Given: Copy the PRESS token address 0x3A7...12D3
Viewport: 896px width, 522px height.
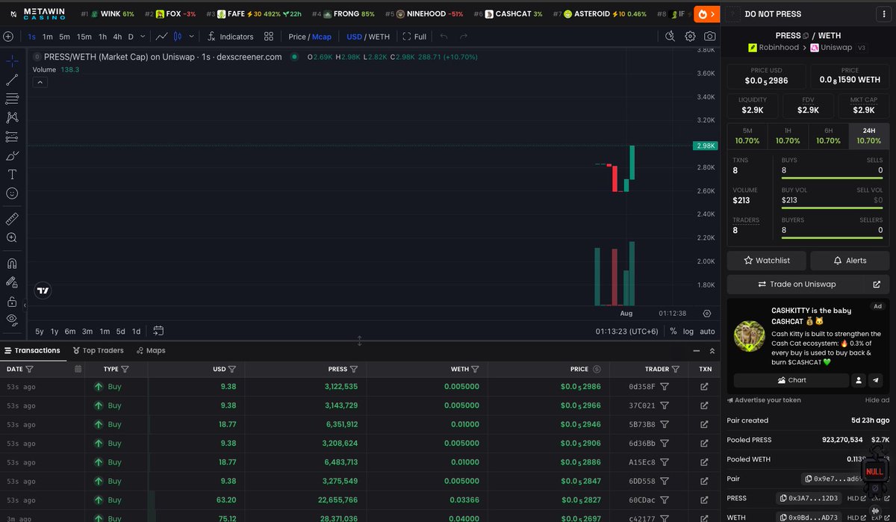Looking at the screenshot, I should [x=810, y=498].
